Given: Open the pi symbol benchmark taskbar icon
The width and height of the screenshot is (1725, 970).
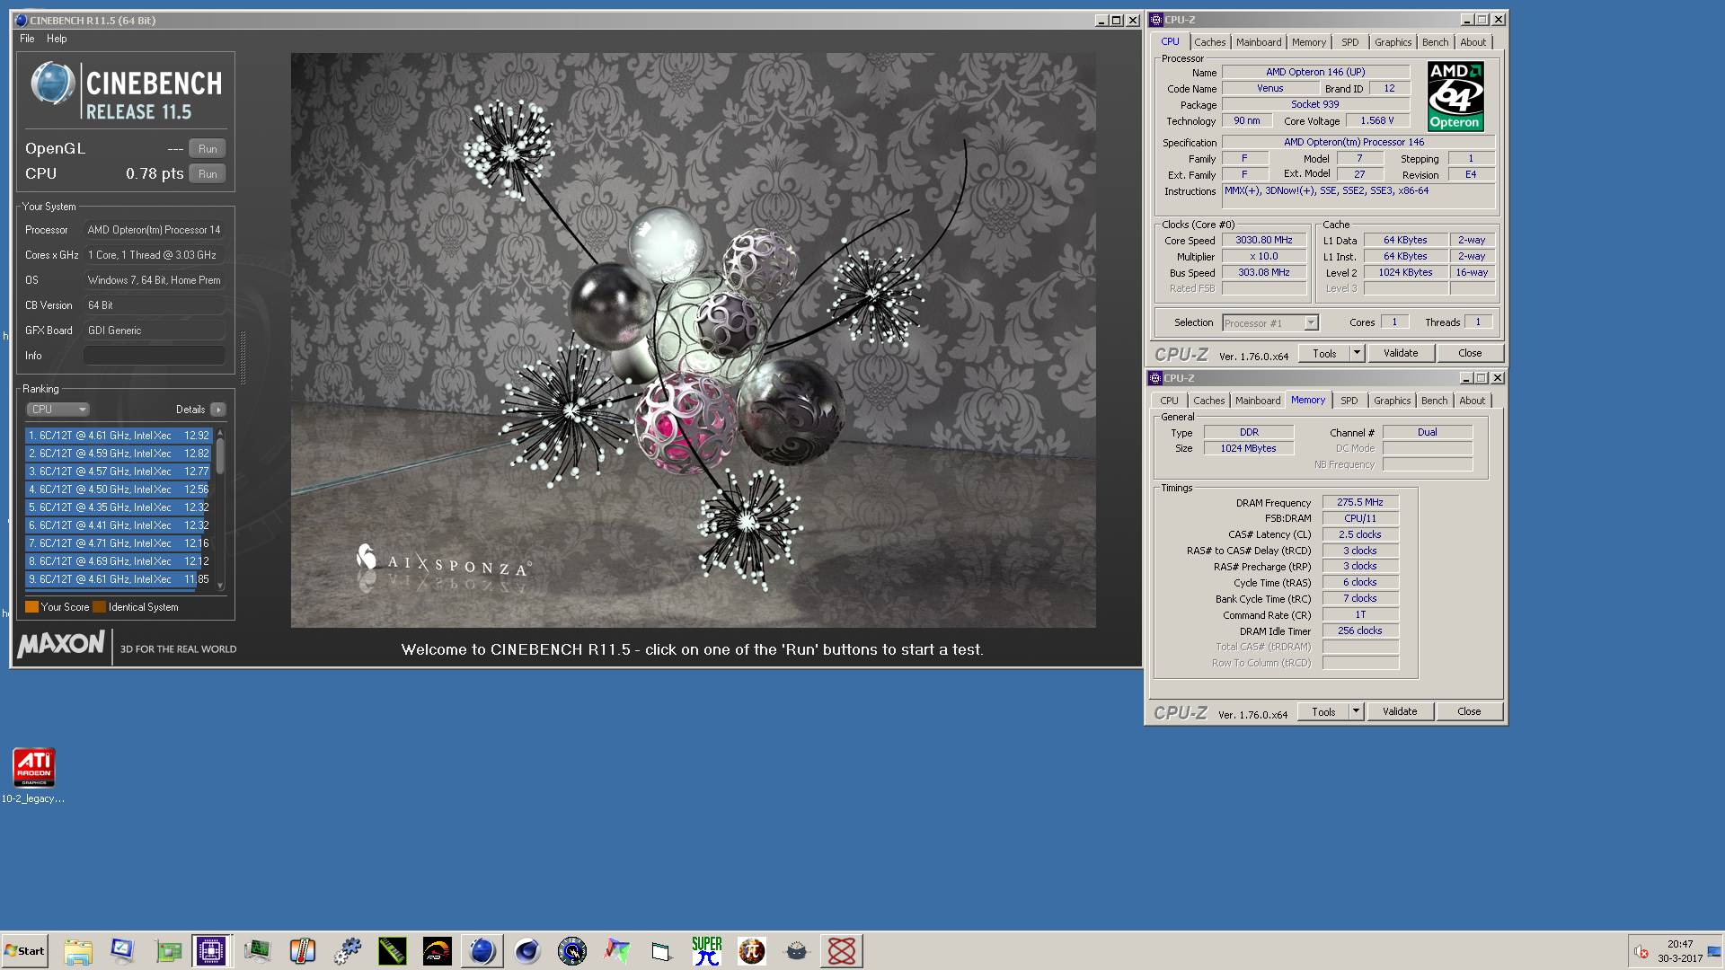Looking at the screenshot, I should (752, 951).
